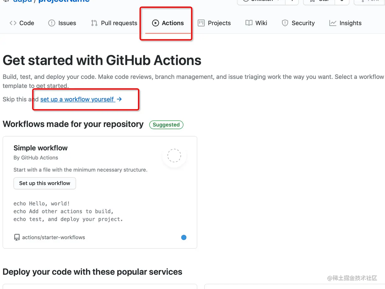The image size is (385, 289).
Task: Click the dashed circle logo in Simple workflow
Action: 174,155
